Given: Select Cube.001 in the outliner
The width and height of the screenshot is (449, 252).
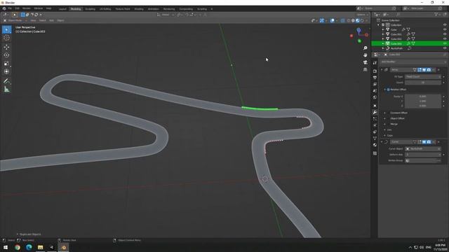Looking at the screenshot, I should [x=396, y=34].
